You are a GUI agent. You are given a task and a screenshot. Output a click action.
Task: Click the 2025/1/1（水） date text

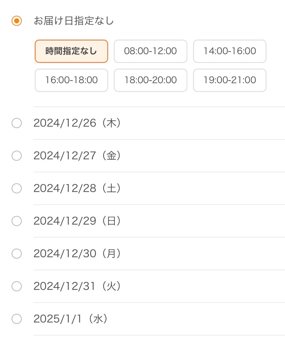pos(71,319)
